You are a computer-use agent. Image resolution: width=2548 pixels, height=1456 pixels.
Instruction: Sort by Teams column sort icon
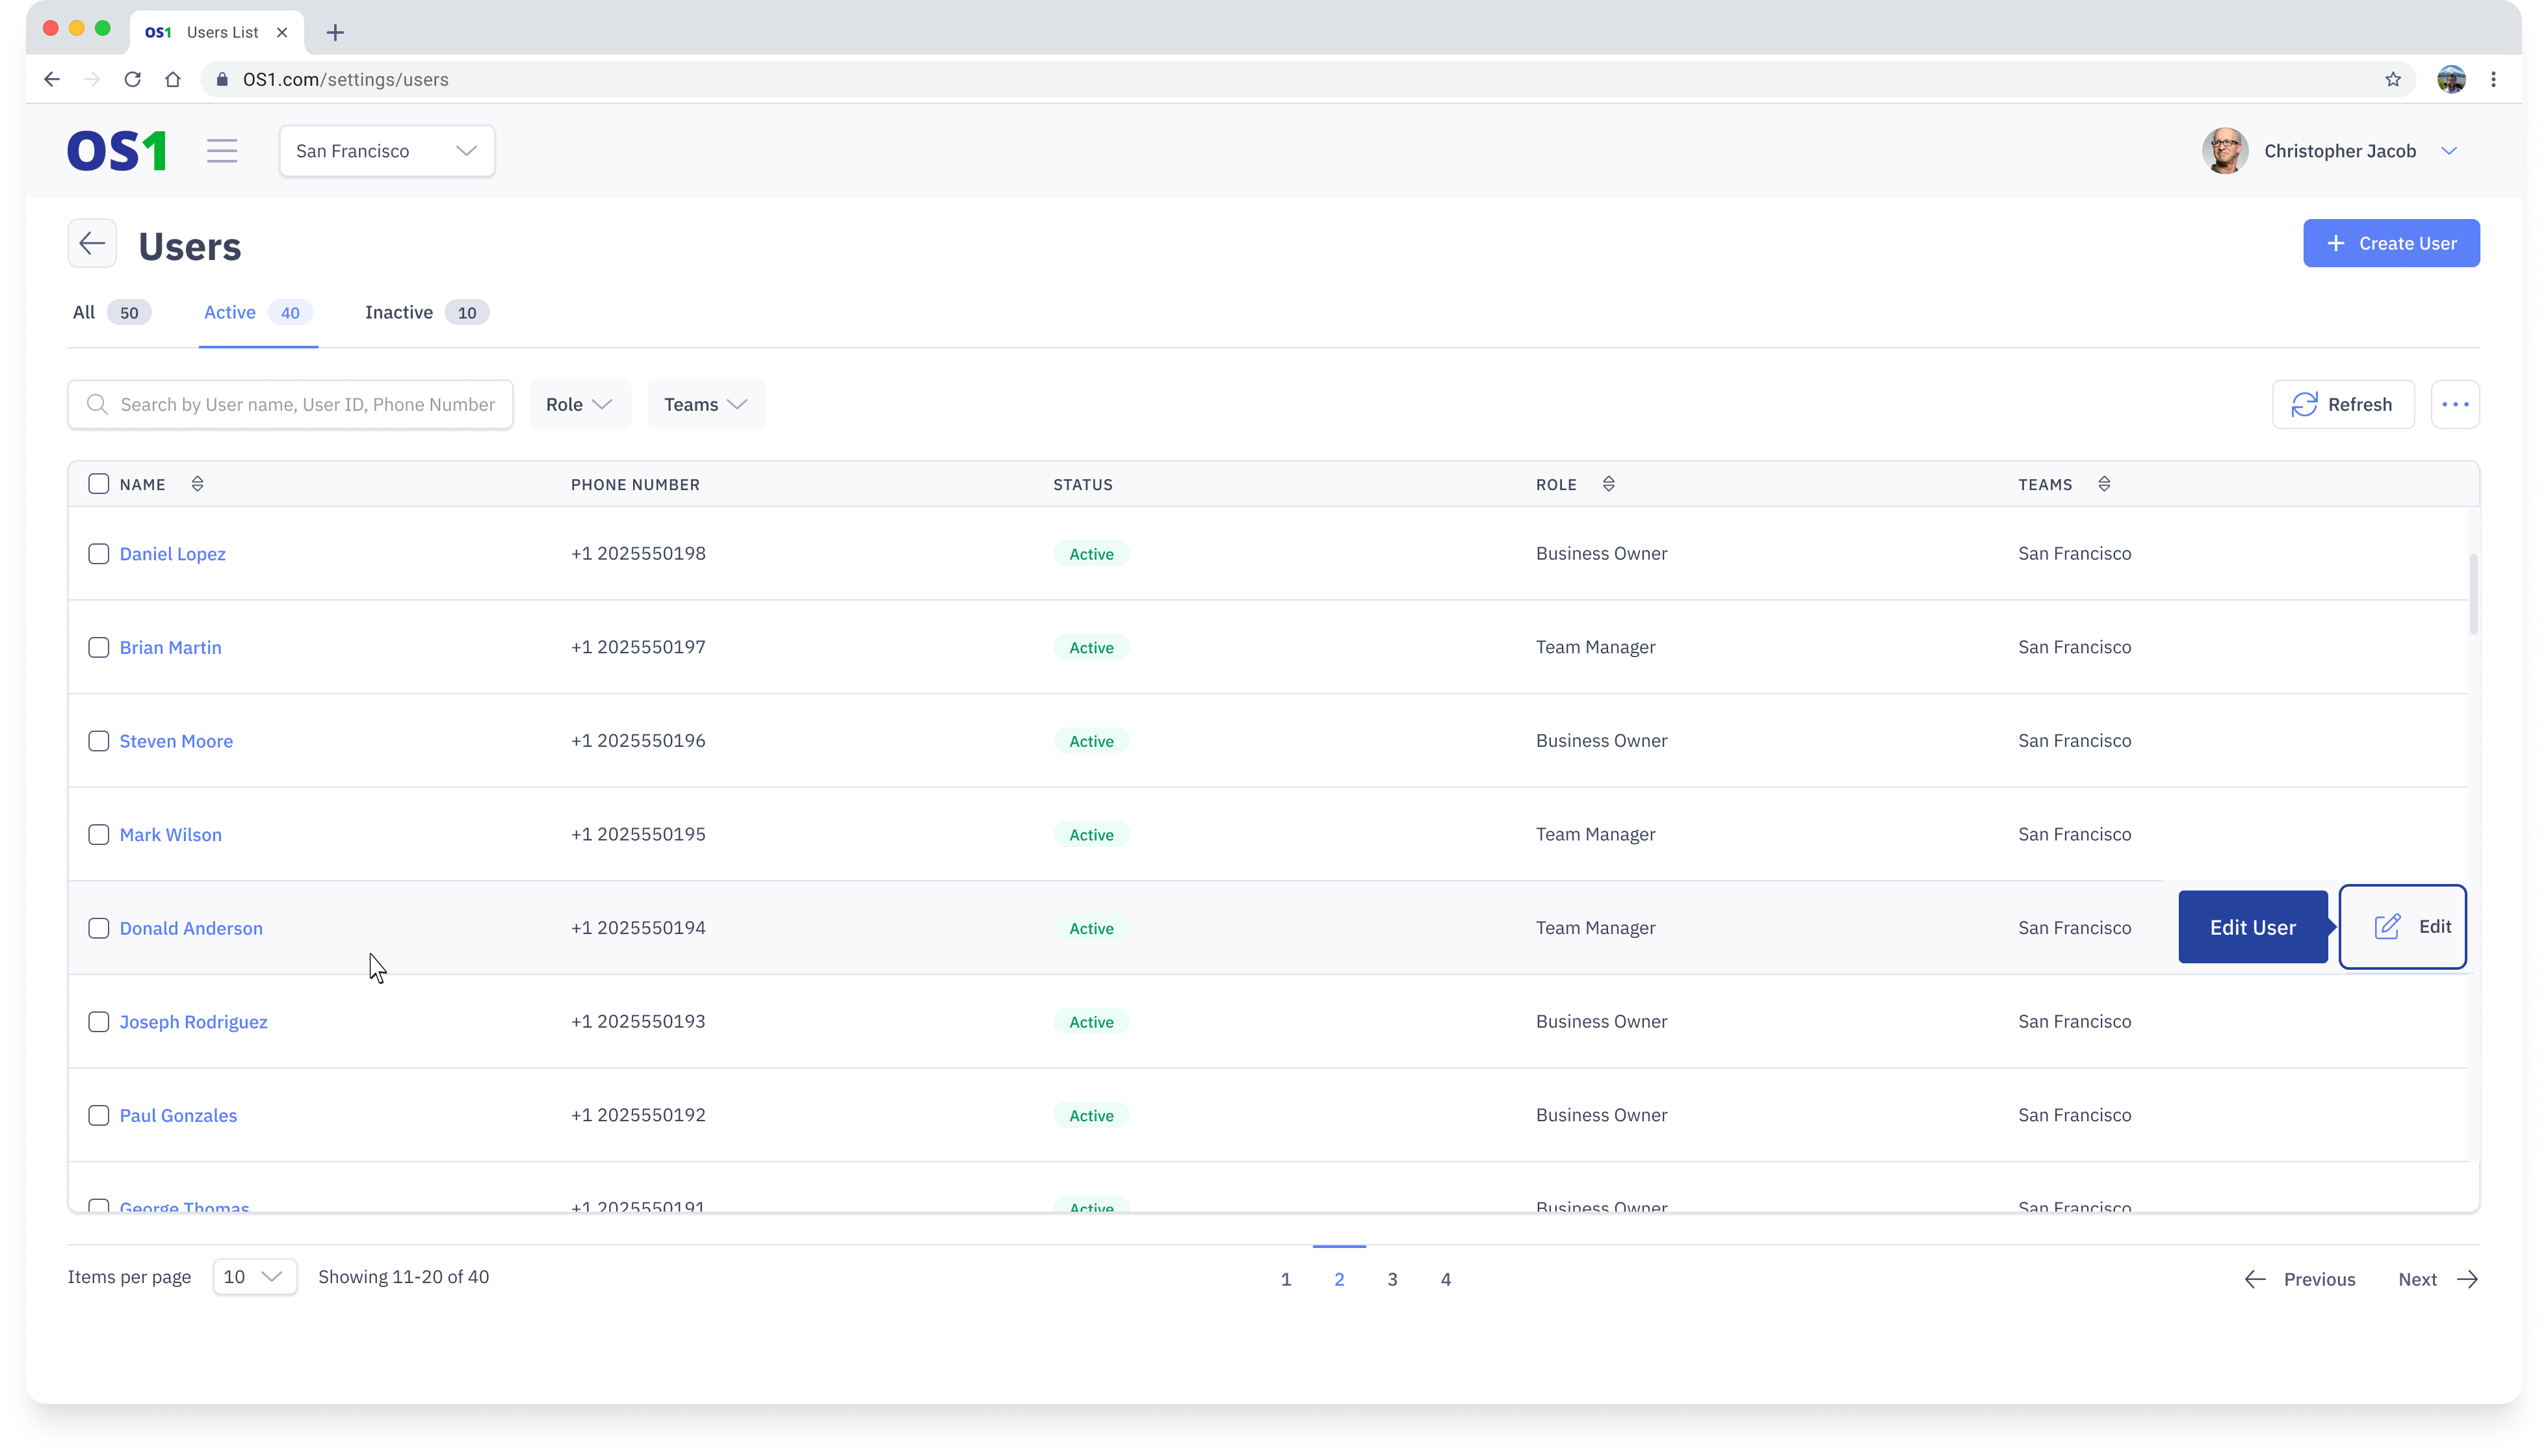pyautogui.click(x=2104, y=484)
